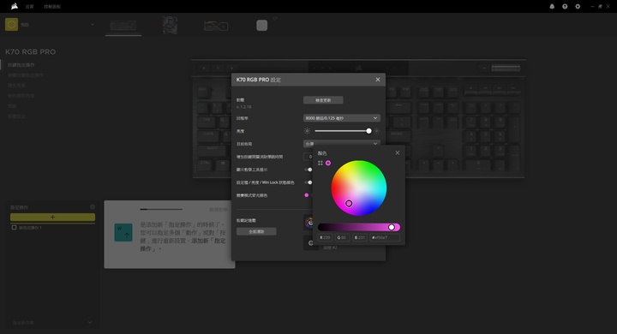
Task: Select the K70 keyboard device thumbnail
Action: (x=123, y=26)
